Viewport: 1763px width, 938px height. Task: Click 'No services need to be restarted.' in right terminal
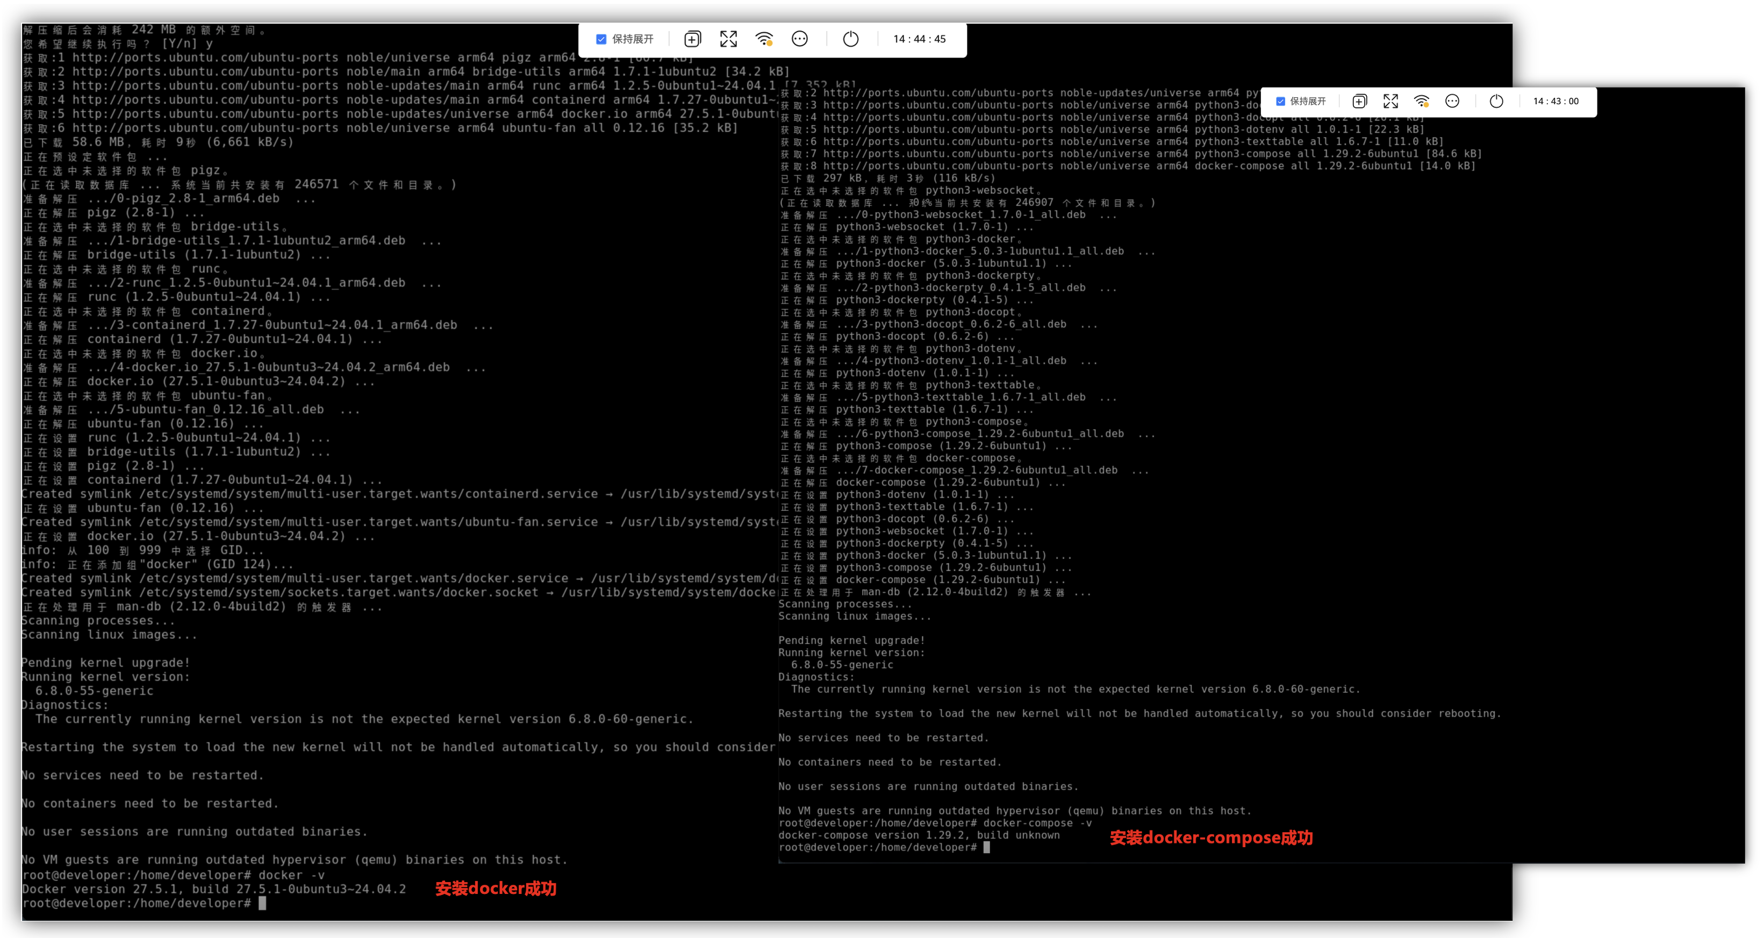pyautogui.click(x=884, y=738)
